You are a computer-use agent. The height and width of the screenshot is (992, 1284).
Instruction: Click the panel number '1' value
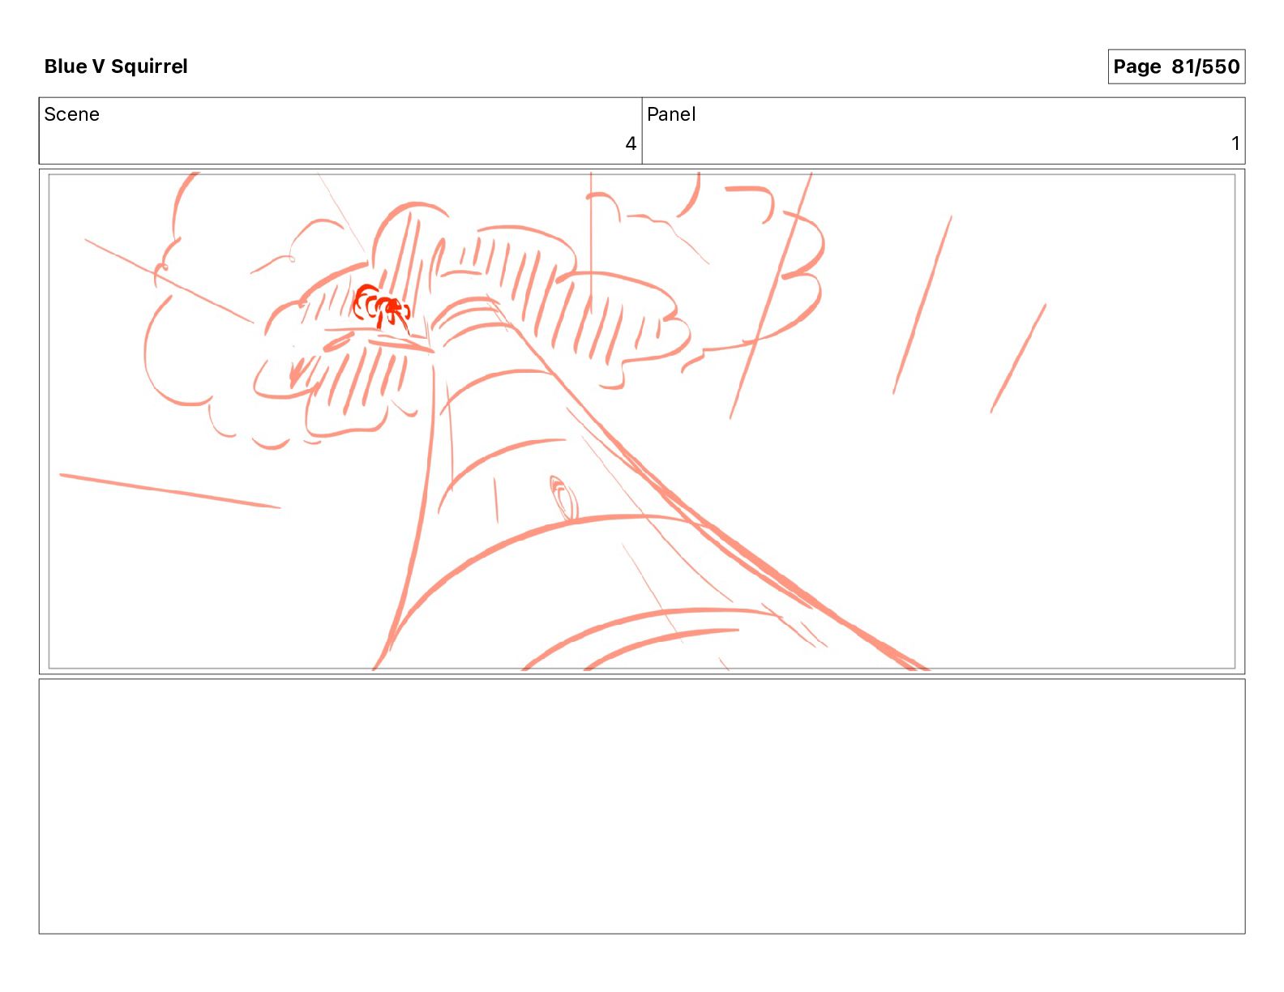(1235, 144)
